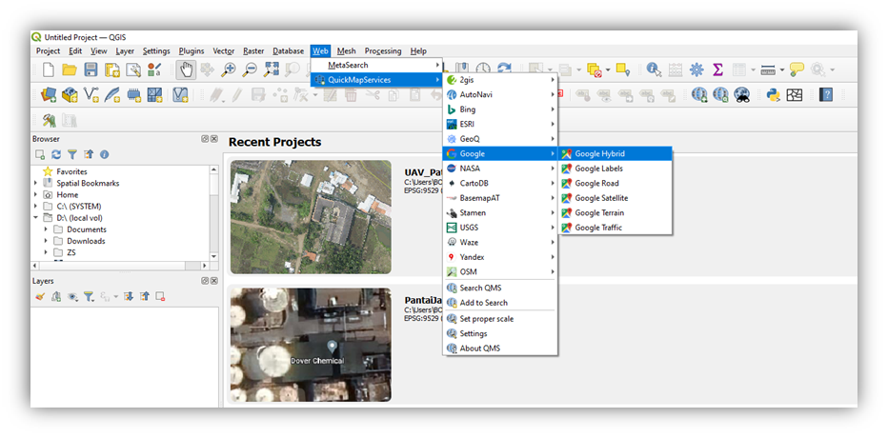Click Set proper scale menu entry
The width and height of the screenshot is (888, 438).
coord(500,319)
